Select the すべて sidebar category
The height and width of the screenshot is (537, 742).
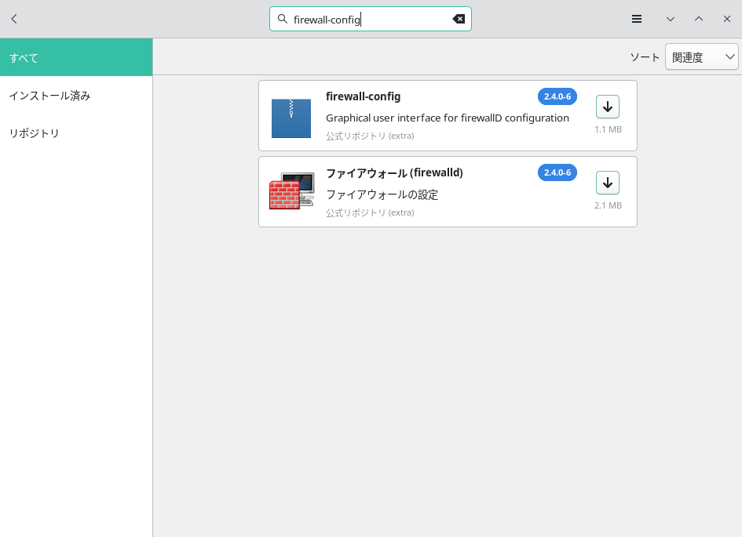pyautogui.click(x=76, y=57)
